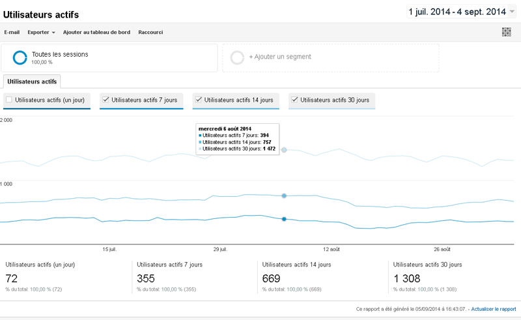Click tooltip value 394 for 7 jours
The width and height of the screenshot is (521, 320).
[264, 136]
